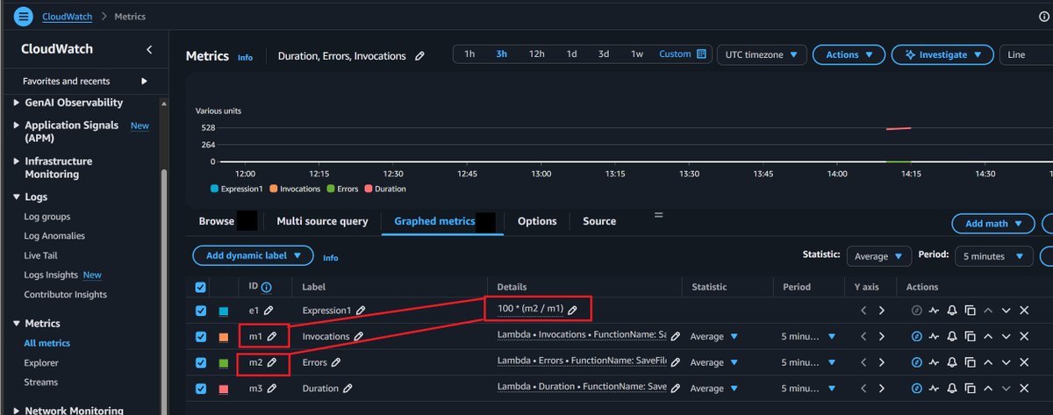Uncheck the Errors row checkbox
This screenshot has height=415, width=1053.
tap(203, 362)
